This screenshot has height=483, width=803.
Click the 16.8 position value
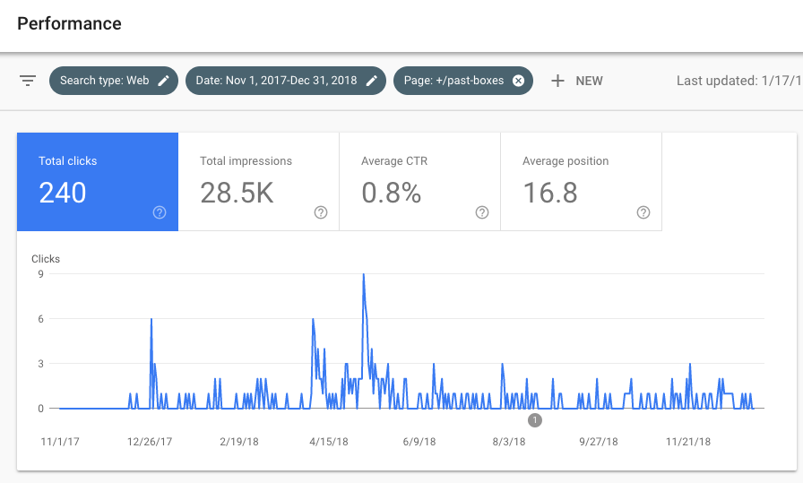point(550,193)
